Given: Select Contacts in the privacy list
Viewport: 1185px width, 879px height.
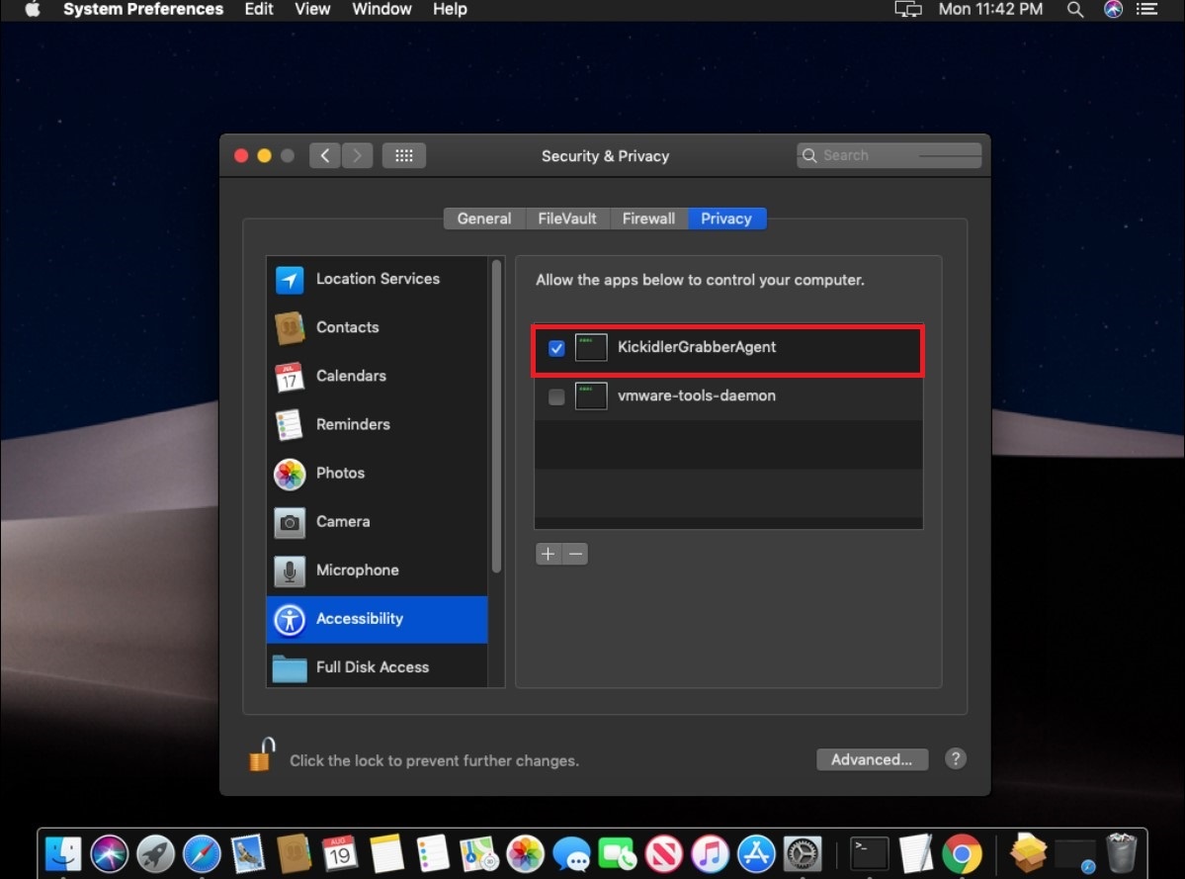Looking at the screenshot, I should point(378,327).
